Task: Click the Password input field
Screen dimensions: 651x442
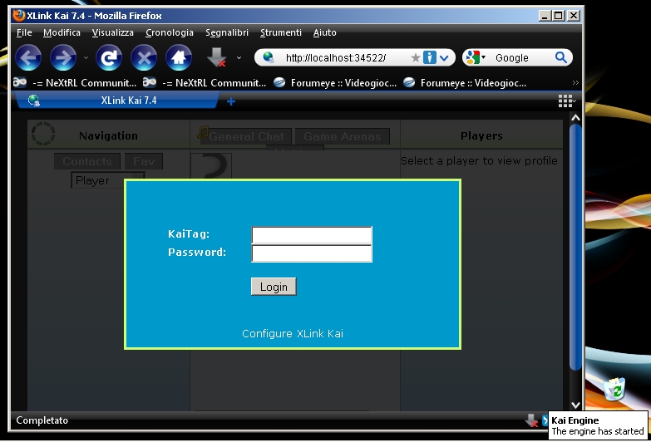Action: [312, 253]
